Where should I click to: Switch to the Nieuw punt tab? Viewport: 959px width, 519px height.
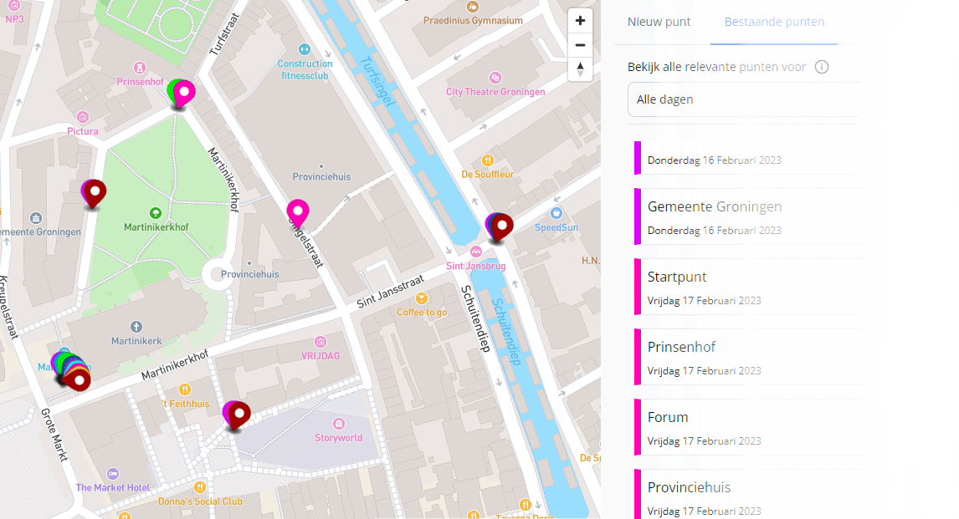click(x=659, y=23)
